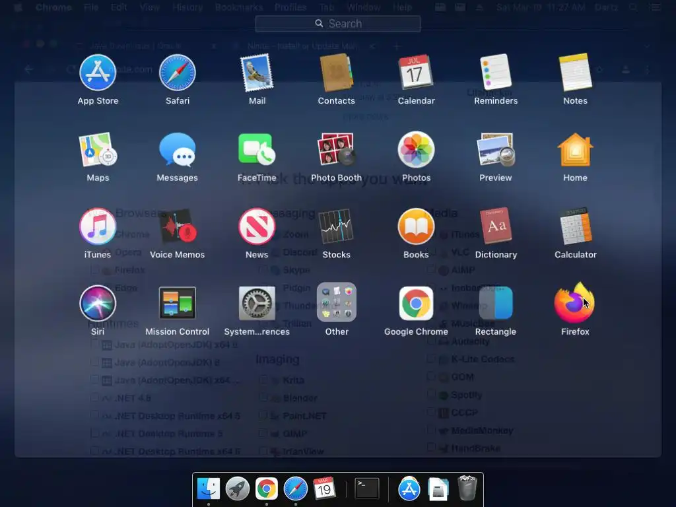Open the Messages app
676x507 pixels.
point(177,150)
